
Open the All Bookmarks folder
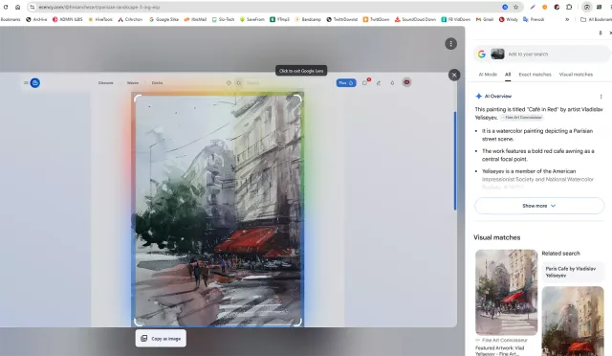pyautogui.click(x=596, y=19)
